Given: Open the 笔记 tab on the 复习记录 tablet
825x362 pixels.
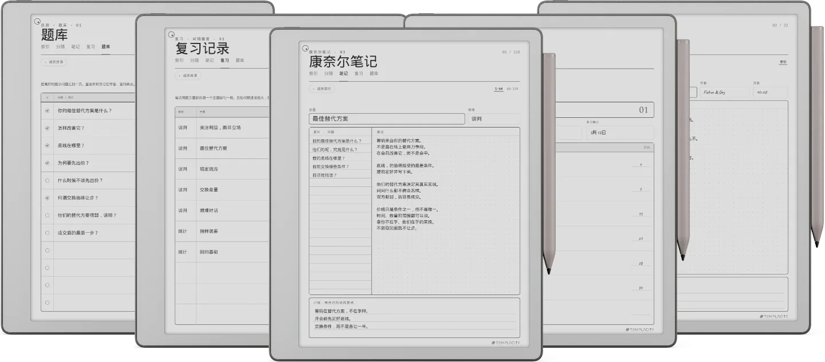Looking at the screenshot, I should click(x=210, y=60).
